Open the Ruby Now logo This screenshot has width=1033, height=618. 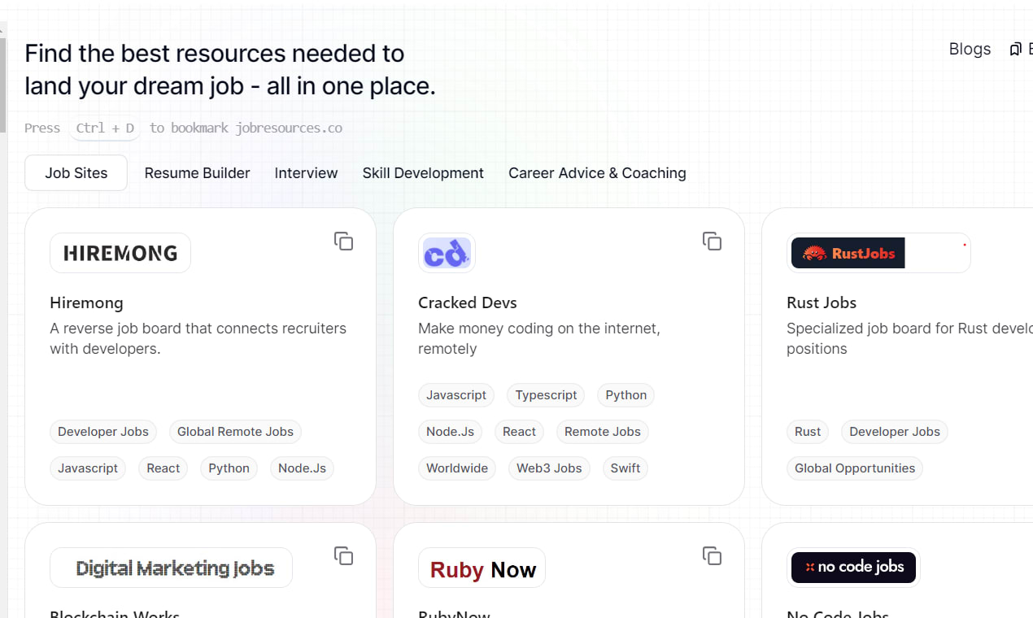pos(482,568)
